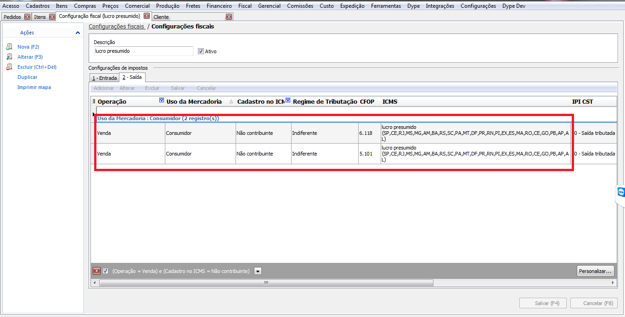The width and height of the screenshot is (625, 317).
Task: Click Adicionar in the grid toolbar
Action: (104, 88)
